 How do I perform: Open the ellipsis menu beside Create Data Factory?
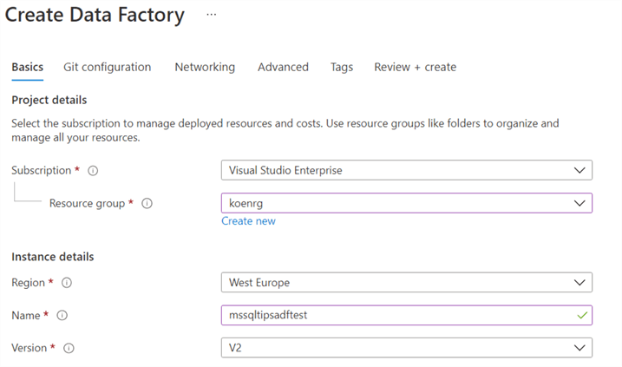click(212, 16)
